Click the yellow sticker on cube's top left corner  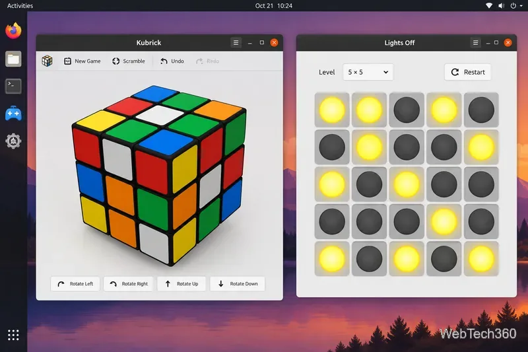(101, 121)
